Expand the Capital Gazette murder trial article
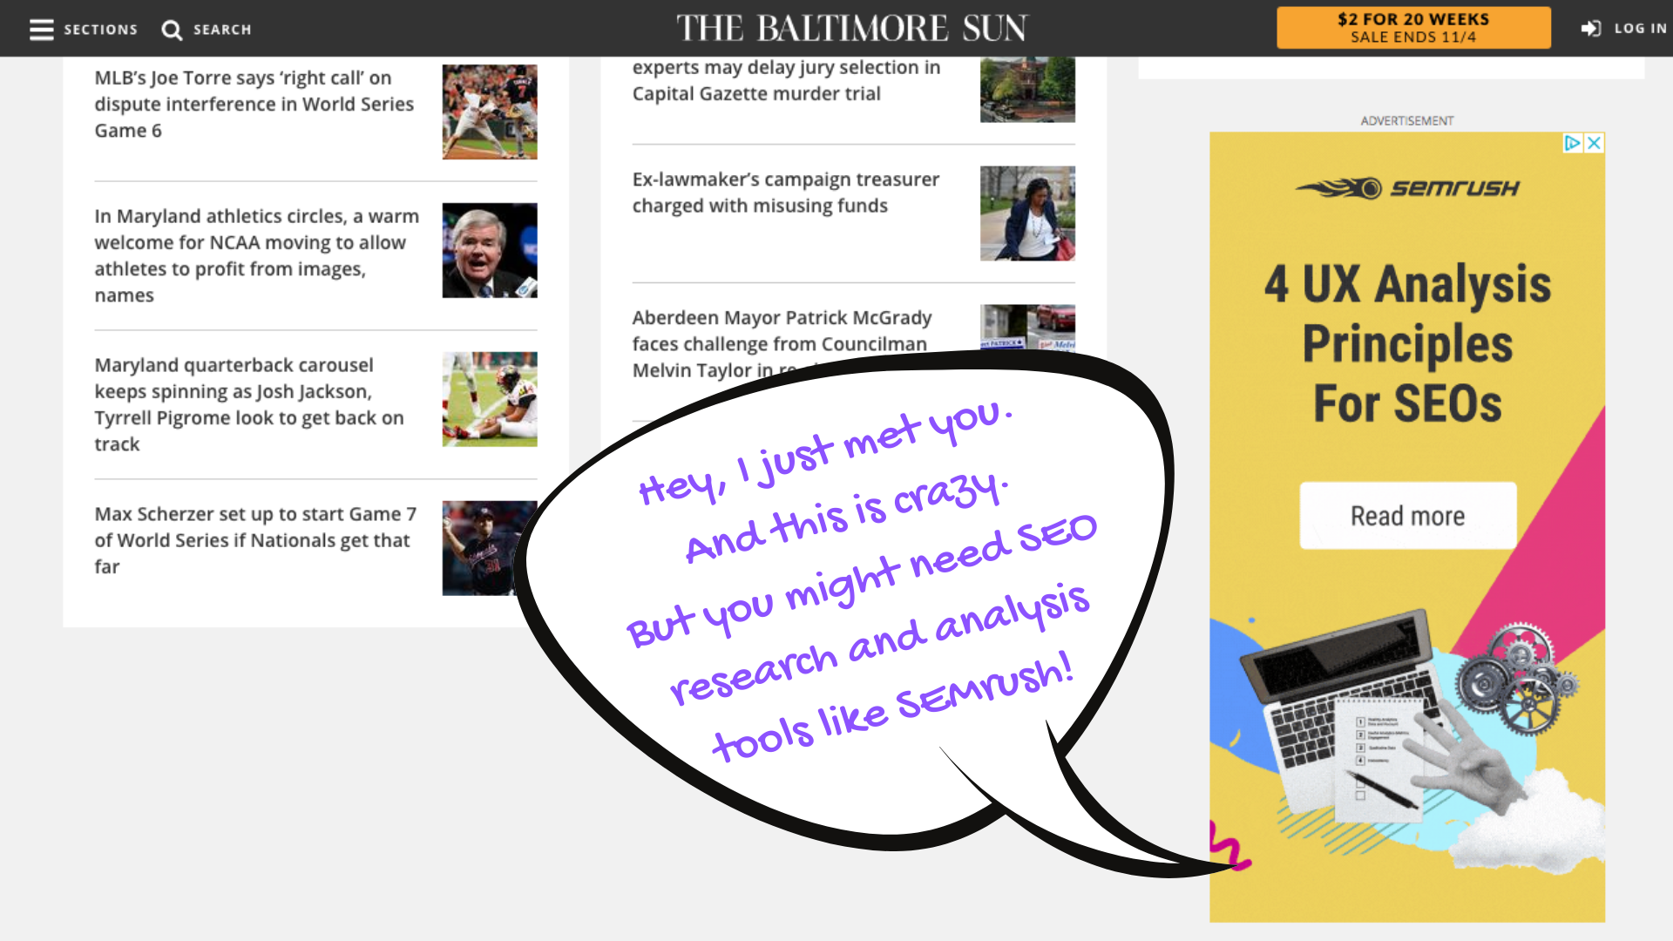 click(x=787, y=79)
